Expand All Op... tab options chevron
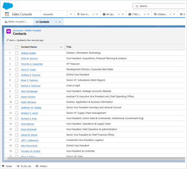 (119, 14)
